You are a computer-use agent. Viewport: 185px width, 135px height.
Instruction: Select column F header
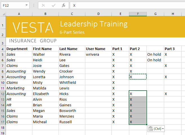click(138, 14)
